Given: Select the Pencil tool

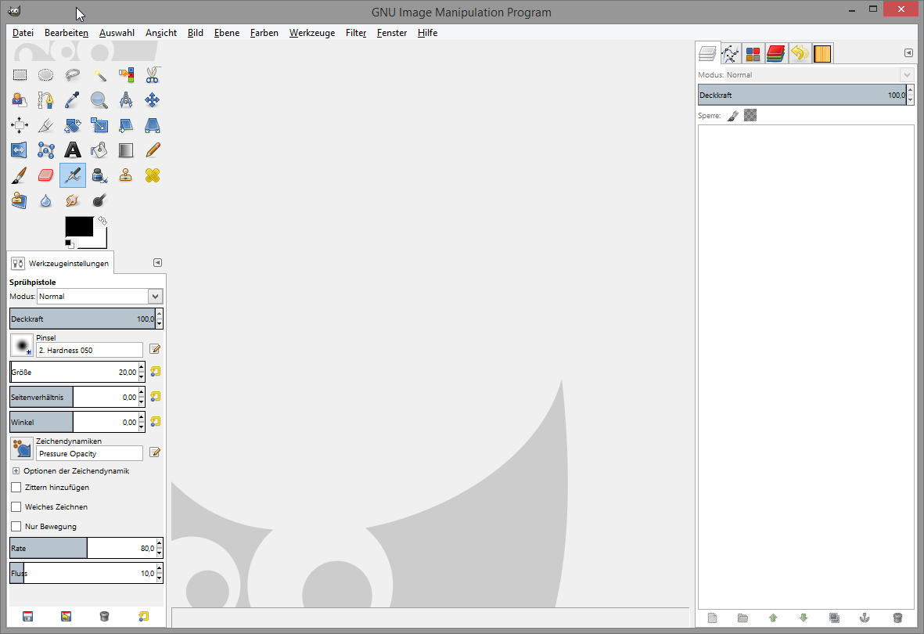Looking at the screenshot, I should [x=153, y=149].
